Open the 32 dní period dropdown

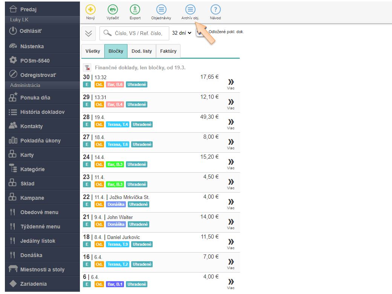click(x=182, y=33)
